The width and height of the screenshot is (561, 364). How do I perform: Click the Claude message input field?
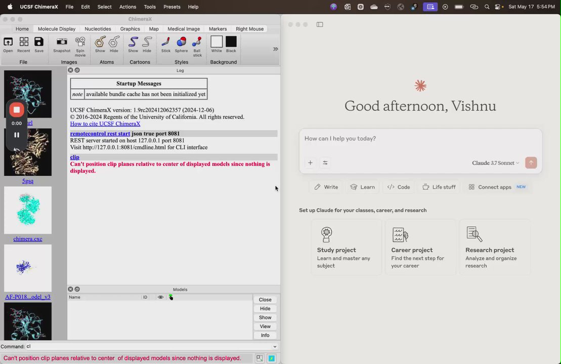tap(420, 139)
